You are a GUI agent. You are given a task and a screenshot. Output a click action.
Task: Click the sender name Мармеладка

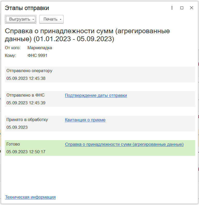[40, 48]
